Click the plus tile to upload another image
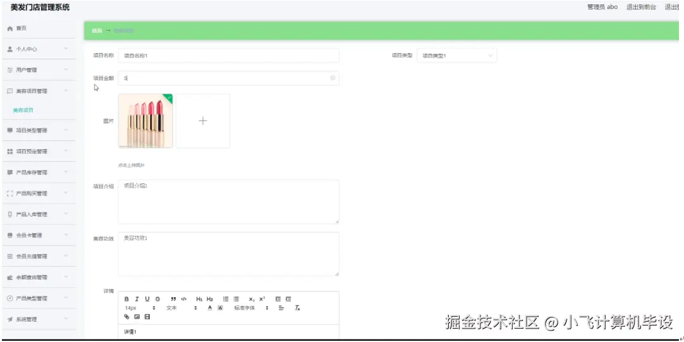This screenshot has height=342, width=684. (x=203, y=121)
